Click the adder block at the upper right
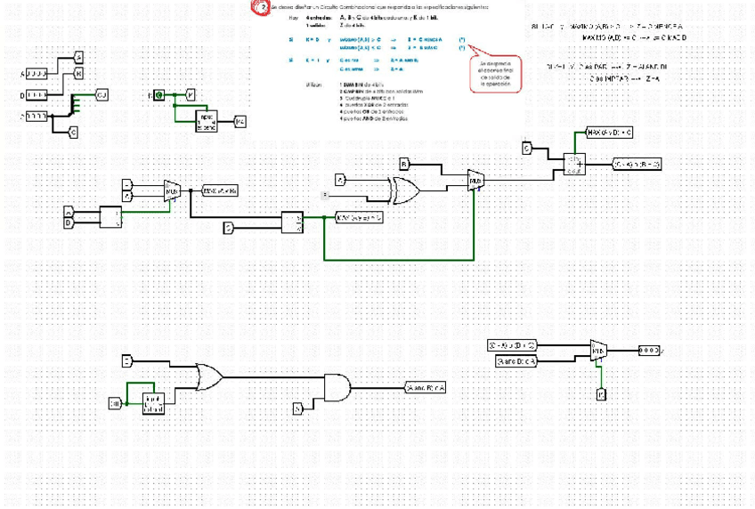Screen dimensions: 755x509 coord(574,164)
